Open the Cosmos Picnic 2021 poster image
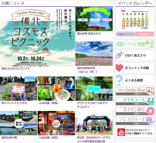Screen dimensions: 156x143 coord(37,36)
